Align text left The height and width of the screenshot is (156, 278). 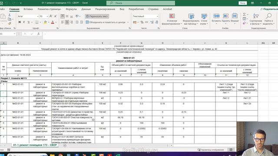tap(63, 22)
